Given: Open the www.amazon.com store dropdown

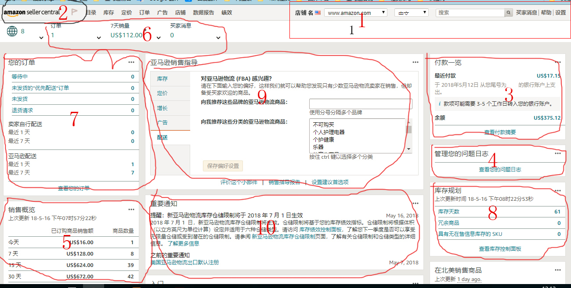Looking at the screenshot, I should coord(355,13).
